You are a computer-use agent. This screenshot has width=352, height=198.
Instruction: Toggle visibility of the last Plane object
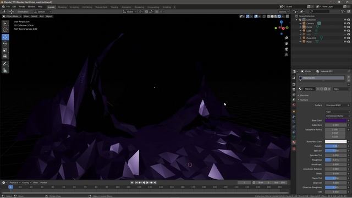coord(345,42)
